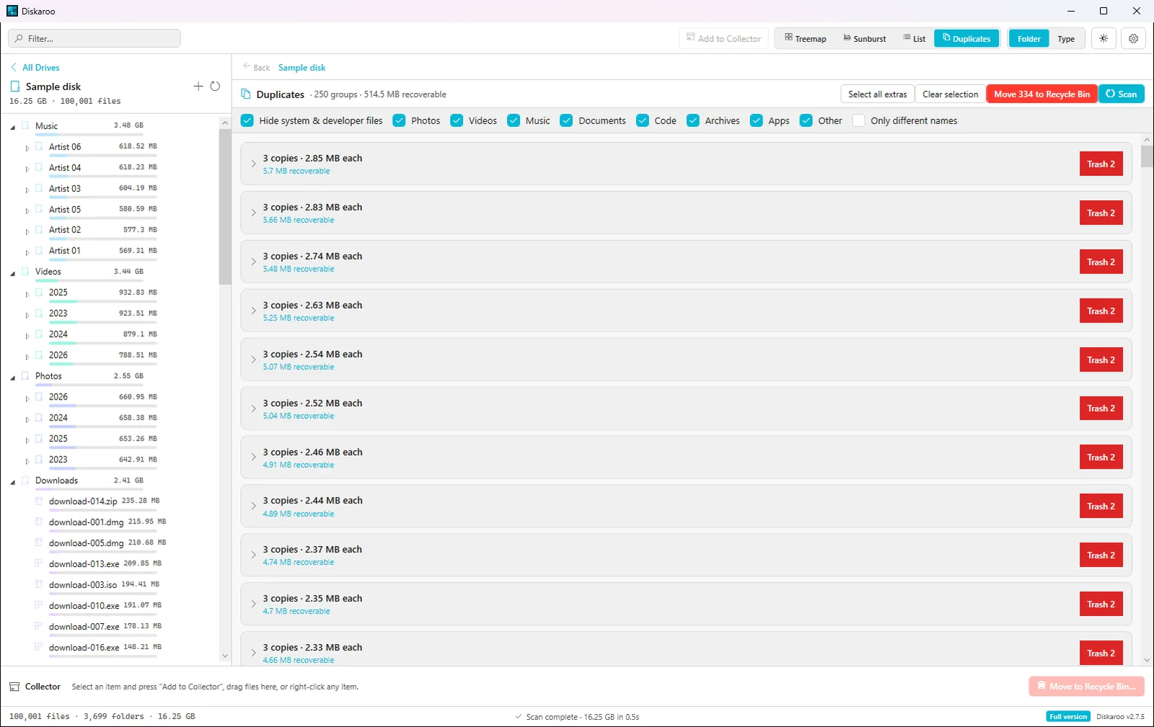Click the folder tree scrollbar thumb
Image resolution: width=1154 pixels, height=727 pixels.
coord(225,207)
